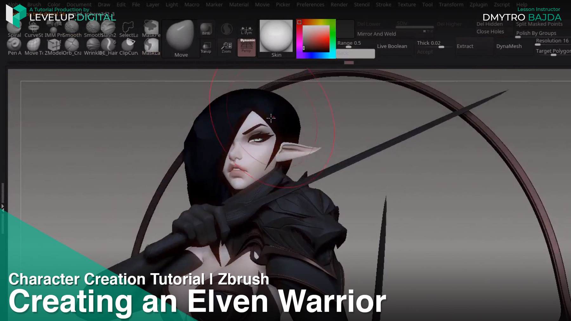This screenshot has width=571, height=321.
Task: Open the Draw menu
Action: [104, 4]
